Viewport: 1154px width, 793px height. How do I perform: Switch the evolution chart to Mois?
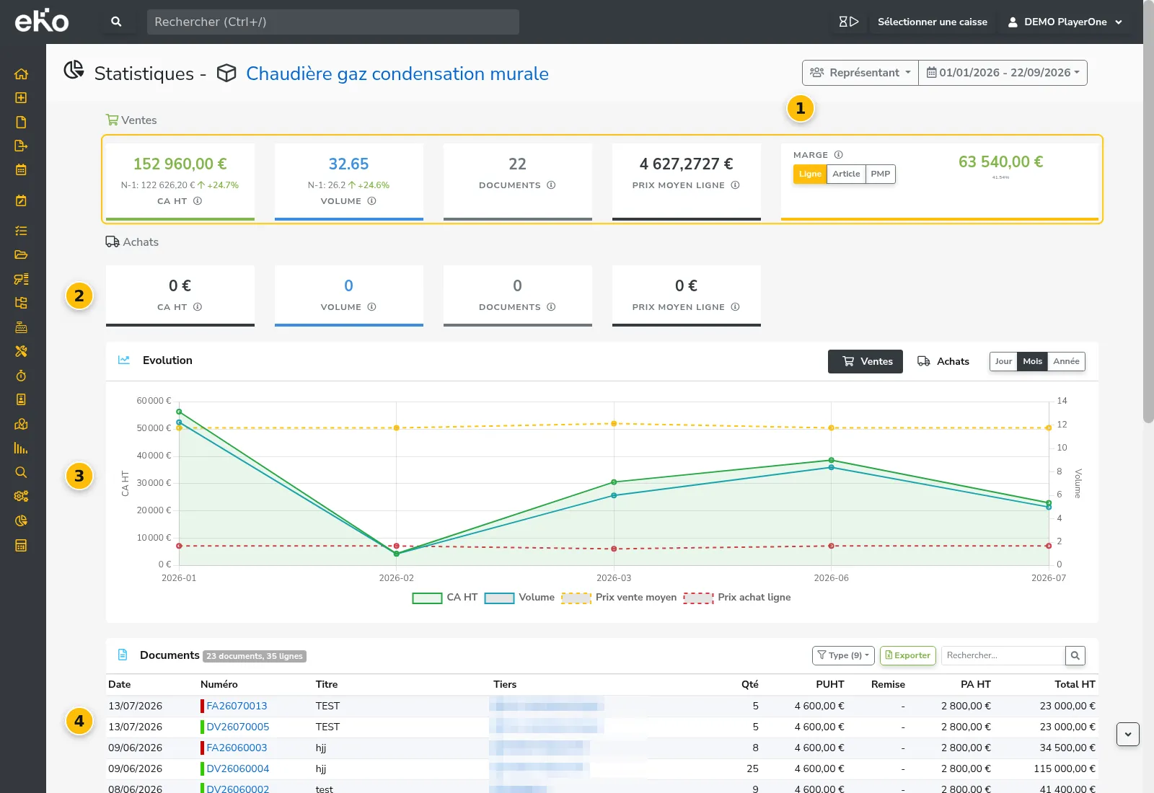1032,361
